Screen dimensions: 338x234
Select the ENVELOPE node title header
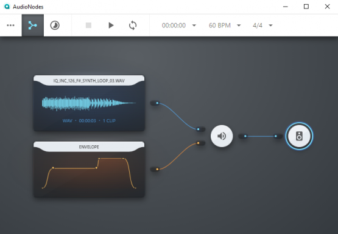click(x=89, y=147)
